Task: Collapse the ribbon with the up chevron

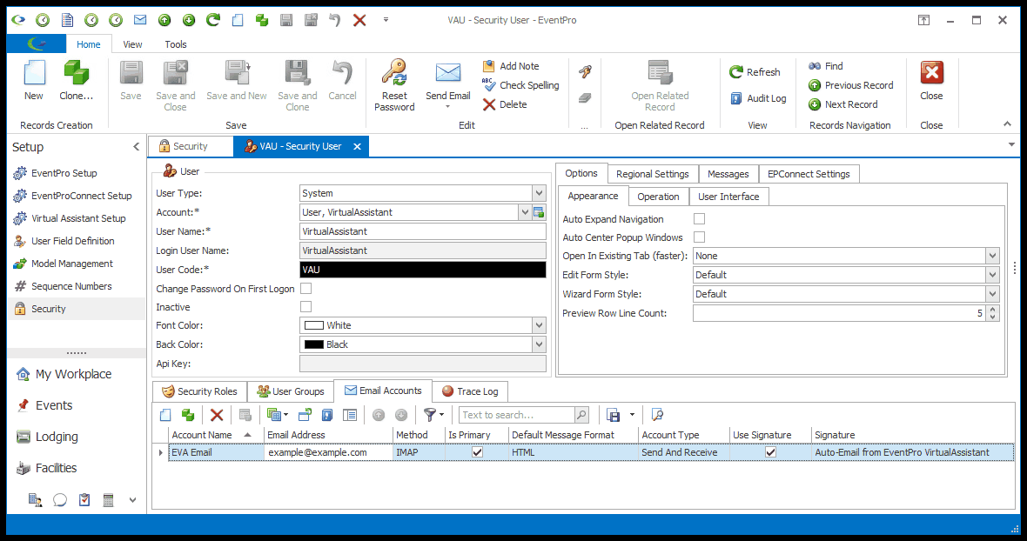Action: [1007, 124]
